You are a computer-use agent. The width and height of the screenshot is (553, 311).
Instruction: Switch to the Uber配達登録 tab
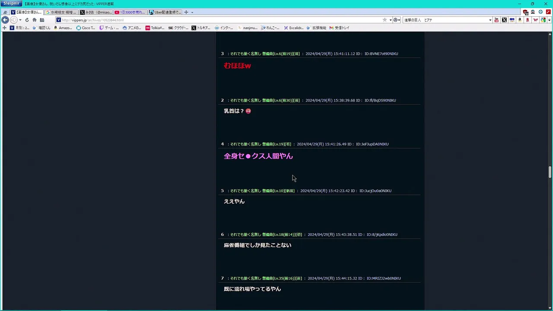[165, 12]
